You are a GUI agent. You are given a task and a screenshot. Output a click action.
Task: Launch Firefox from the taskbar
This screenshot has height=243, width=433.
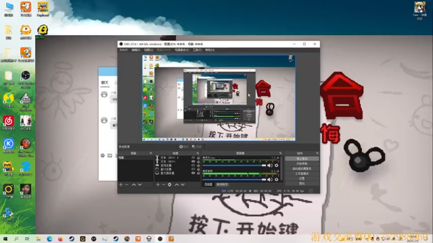[x=60, y=239]
